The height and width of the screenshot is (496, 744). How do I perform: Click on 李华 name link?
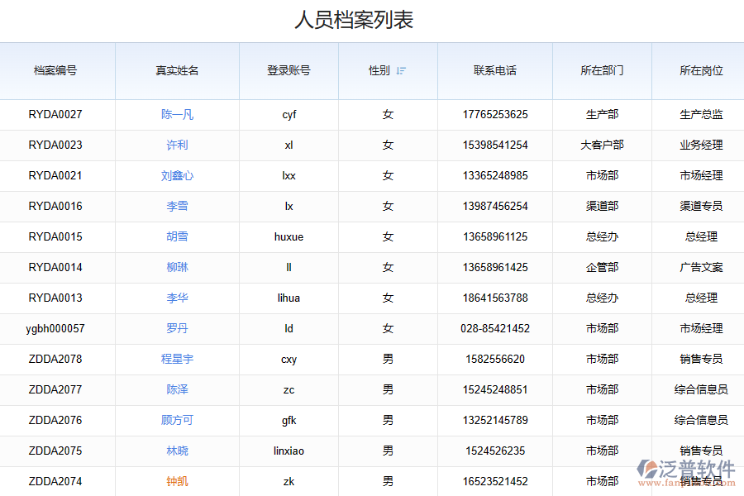click(x=177, y=298)
